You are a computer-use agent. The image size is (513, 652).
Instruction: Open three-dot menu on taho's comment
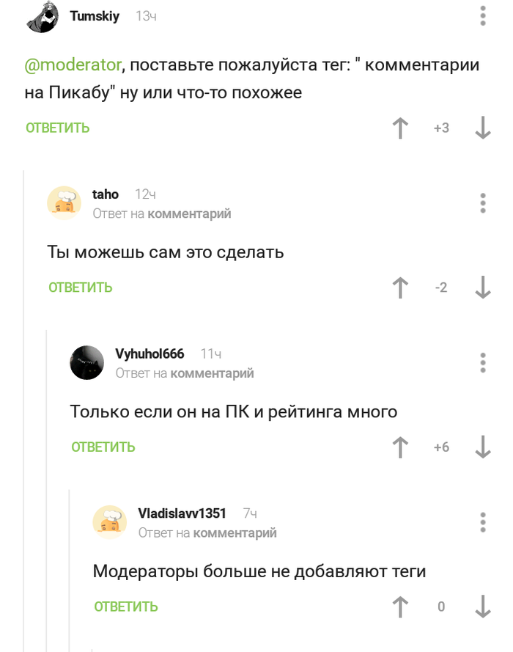tap(482, 203)
